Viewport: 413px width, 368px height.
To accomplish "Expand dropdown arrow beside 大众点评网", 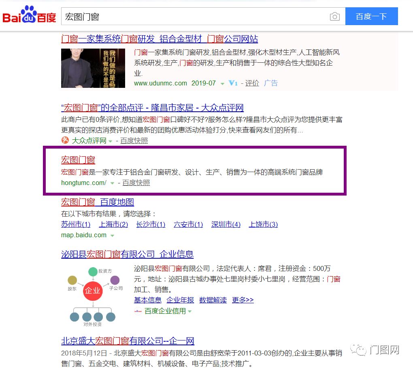I will tap(111, 141).
